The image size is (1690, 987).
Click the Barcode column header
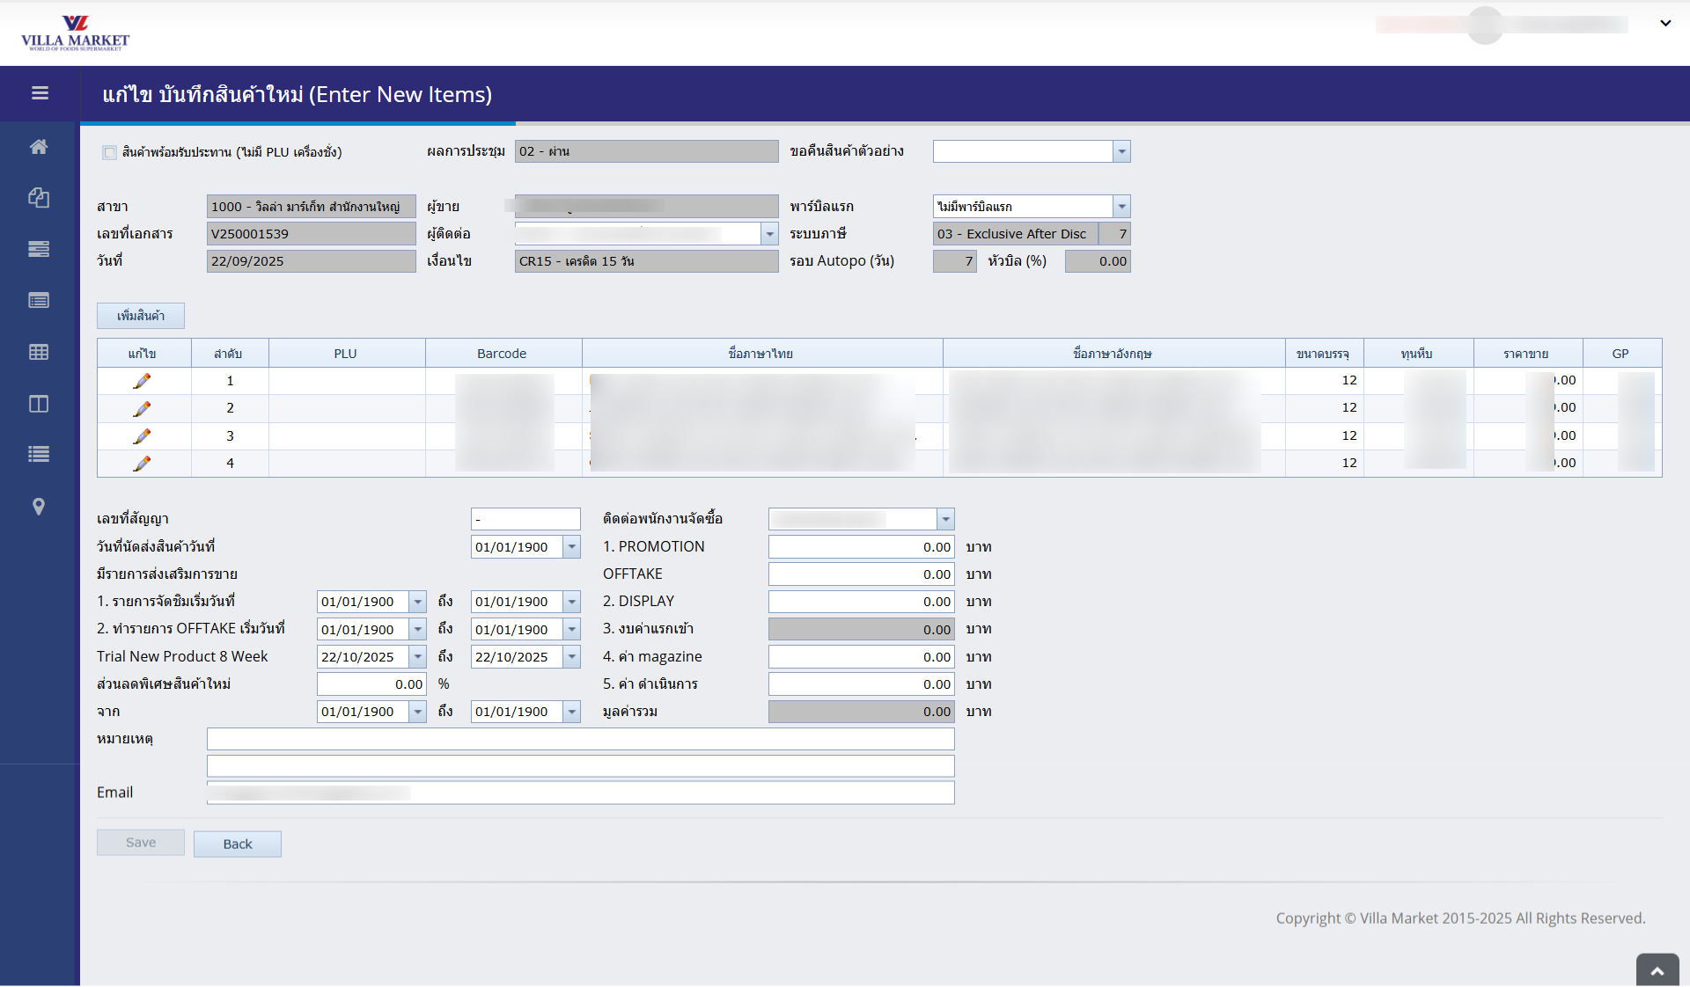point(502,354)
